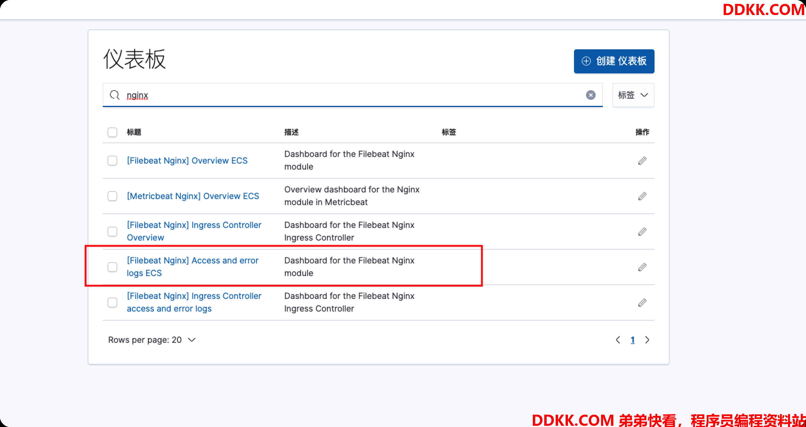Open [Metricbeat Nginx] Overview ECS dashboard
This screenshot has height=427, width=806.
click(193, 196)
